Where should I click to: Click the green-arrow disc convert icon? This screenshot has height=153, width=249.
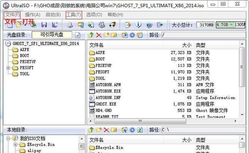click(x=91, y=25)
